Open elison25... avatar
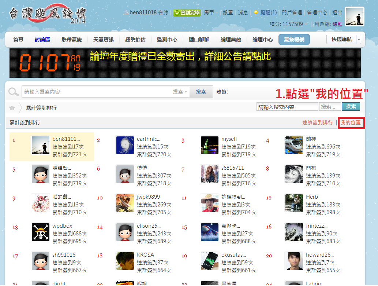The image size is (378, 286). click(x=125, y=232)
